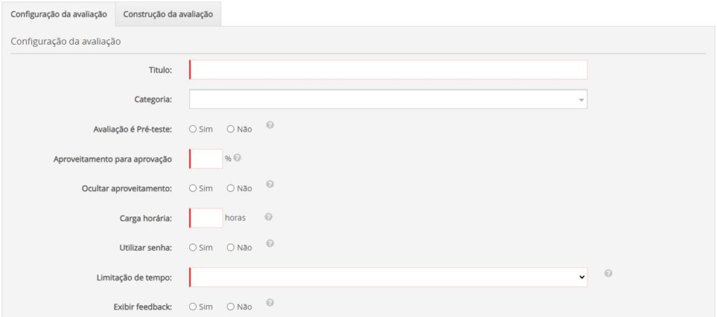717x317 pixels.
Task: Select Não for Ocultar aproveitamento
Action: pyautogui.click(x=230, y=188)
